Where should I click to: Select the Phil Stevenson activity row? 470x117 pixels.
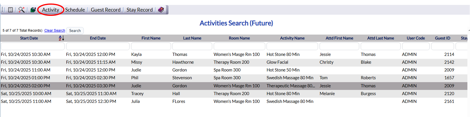click(x=235, y=78)
